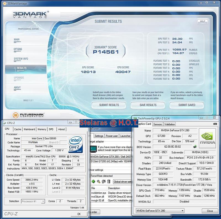Open the Processor #1 selection dropdown

tap(33, 201)
